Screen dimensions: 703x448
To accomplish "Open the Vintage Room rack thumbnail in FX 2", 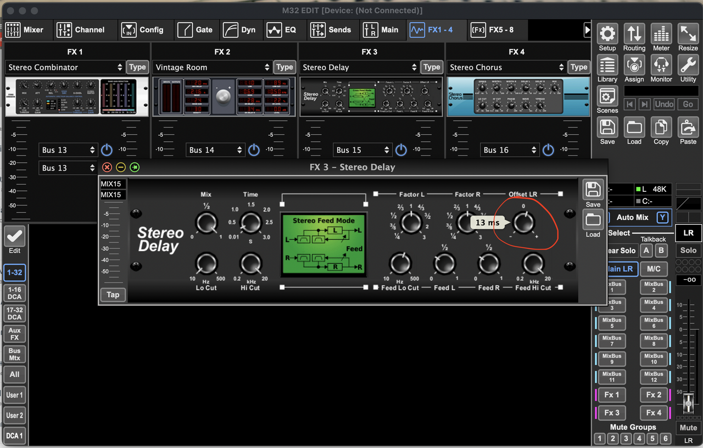I will coord(224,97).
